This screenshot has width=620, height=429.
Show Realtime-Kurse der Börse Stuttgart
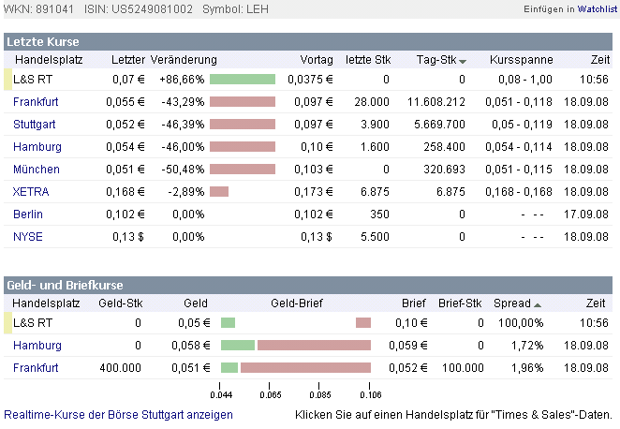tap(119, 414)
